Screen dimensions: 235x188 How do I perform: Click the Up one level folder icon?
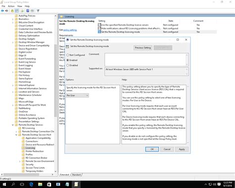(x=12, y=11)
